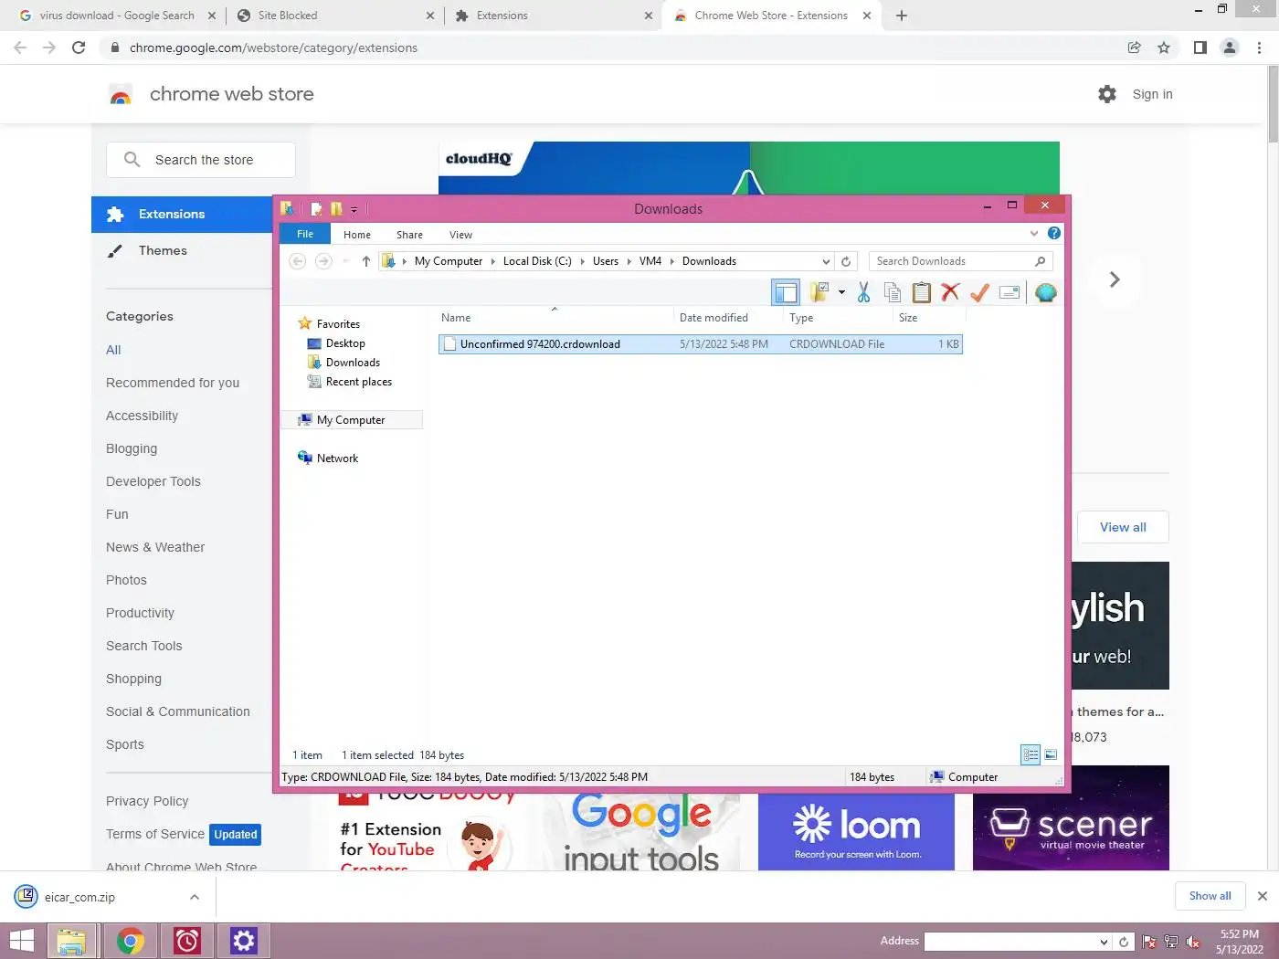Expand the Explorer ribbon chevron
This screenshot has width=1279, height=959.
[1034, 234]
